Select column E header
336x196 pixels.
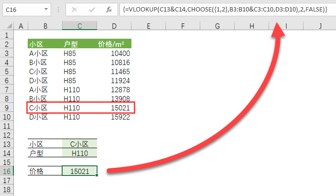tap(149, 26)
